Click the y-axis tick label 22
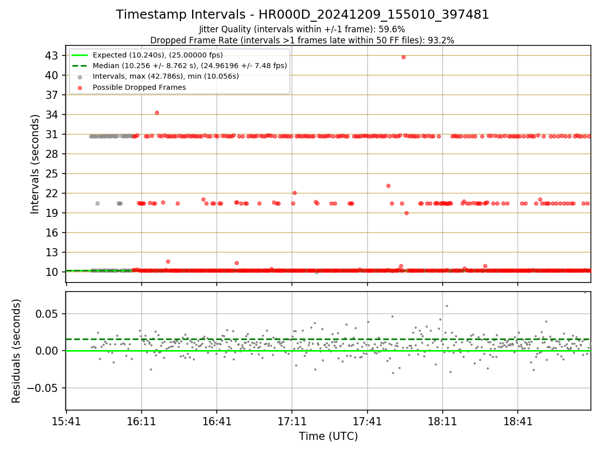The image size is (605, 454). (x=52, y=193)
